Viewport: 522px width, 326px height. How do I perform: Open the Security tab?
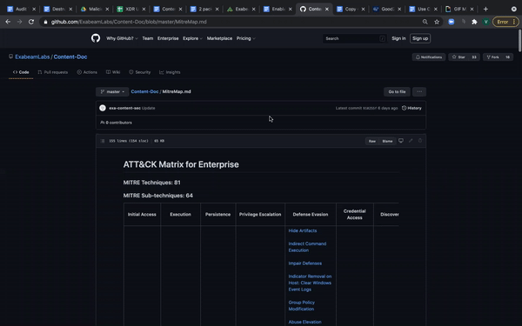(139, 72)
